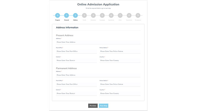This screenshot has width=197, height=111.
Task: Go to step 1 Personal circle
Action: click(66, 15)
